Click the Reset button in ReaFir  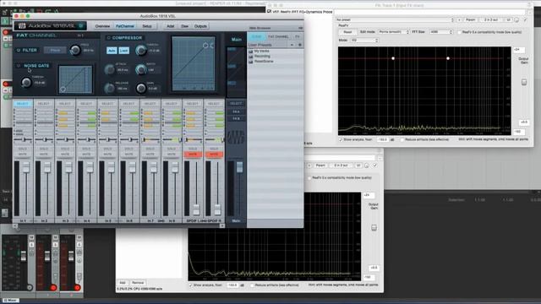[x=347, y=32]
